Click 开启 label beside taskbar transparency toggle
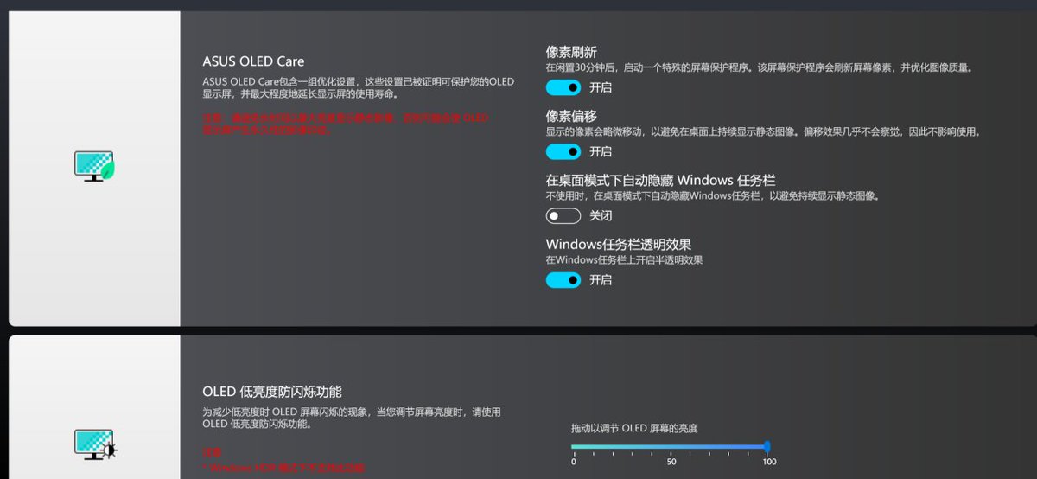Image resolution: width=1037 pixels, height=479 pixels. click(x=601, y=279)
